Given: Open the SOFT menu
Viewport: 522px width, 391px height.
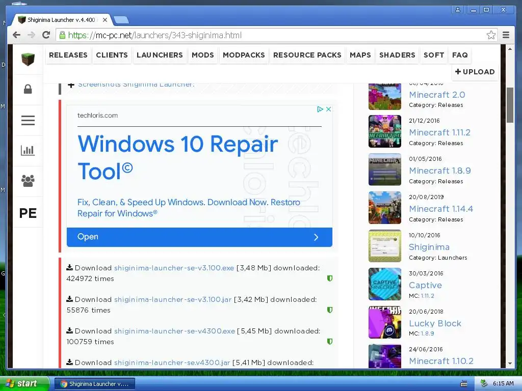Looking at the screenshot, I should point(434,55).
